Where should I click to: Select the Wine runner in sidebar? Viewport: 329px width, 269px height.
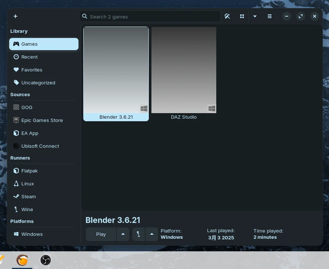(44, 210)
